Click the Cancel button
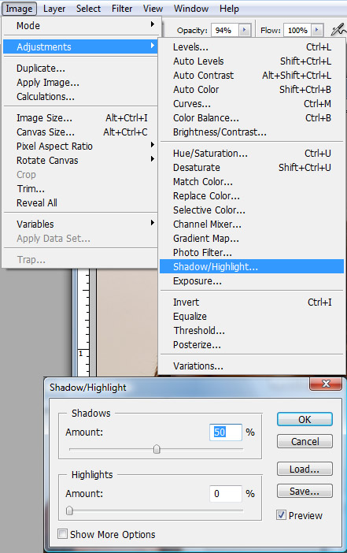 click(305, 441)
